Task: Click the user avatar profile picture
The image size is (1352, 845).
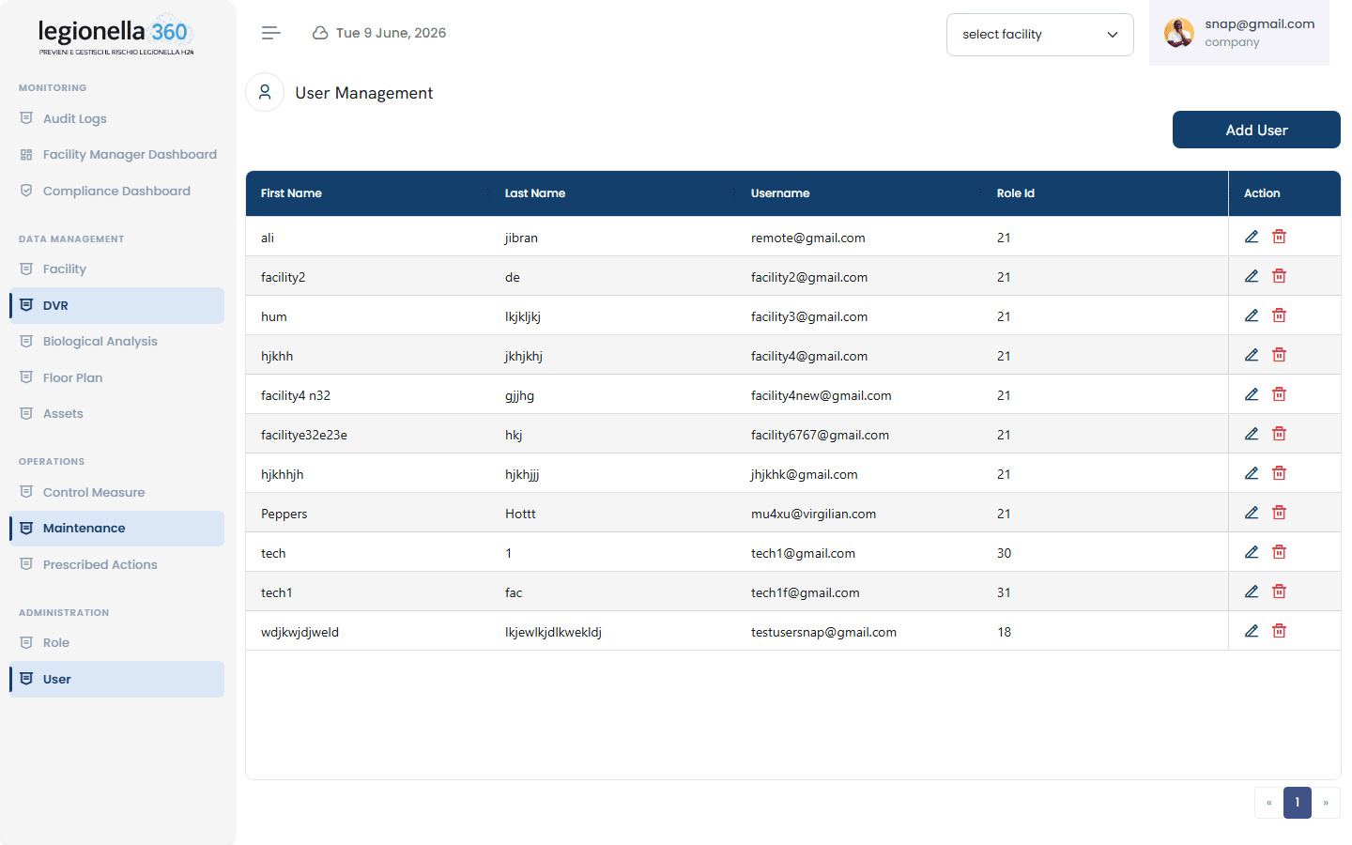Action: click(x=1179, y=33)
